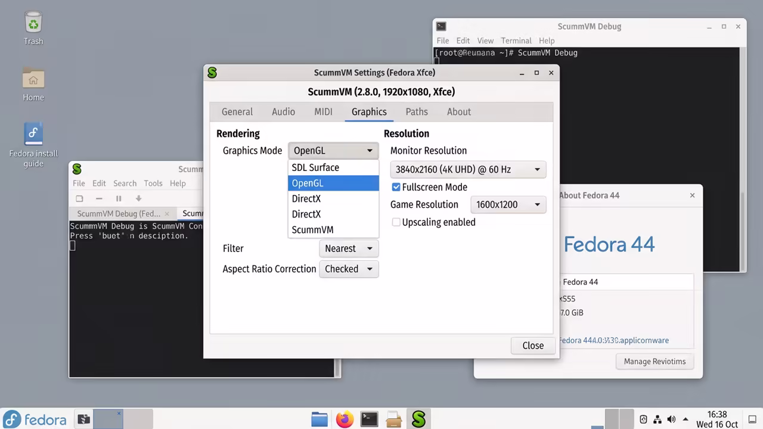Expand the system tray up-arrow
The image size is (763, 429).
click(686, 419)
